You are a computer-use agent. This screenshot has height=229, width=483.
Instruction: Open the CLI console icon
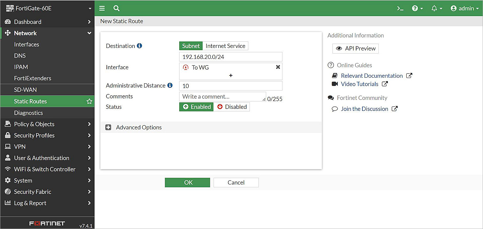[400, 8]
